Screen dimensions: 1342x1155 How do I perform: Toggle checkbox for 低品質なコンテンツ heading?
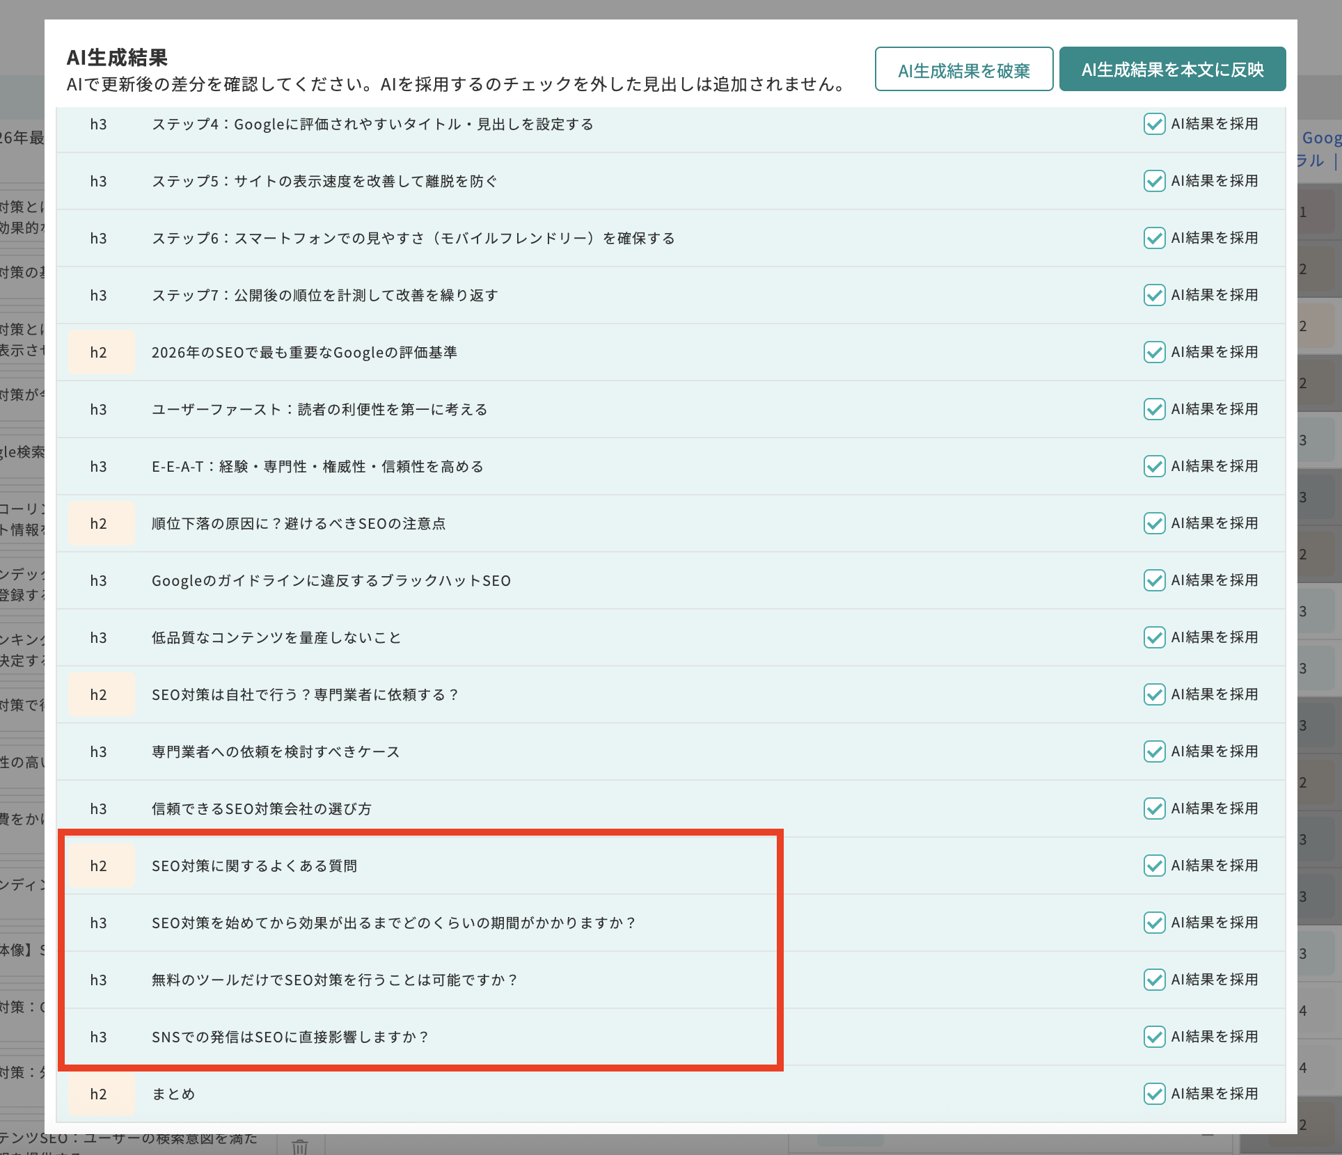coord(1154,638)
